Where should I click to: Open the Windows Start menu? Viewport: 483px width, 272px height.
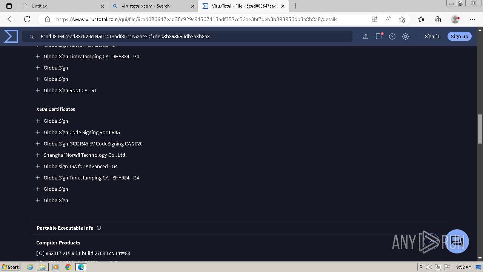point(11,267)
